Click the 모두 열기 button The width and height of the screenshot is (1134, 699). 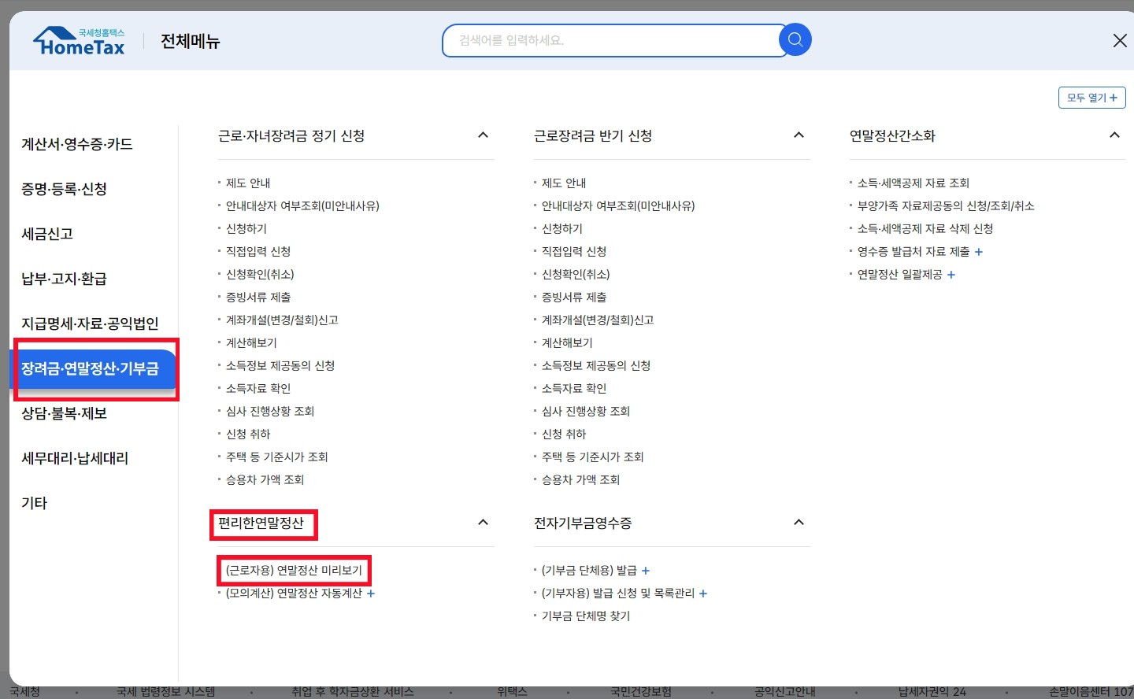tap(1091, 98)
